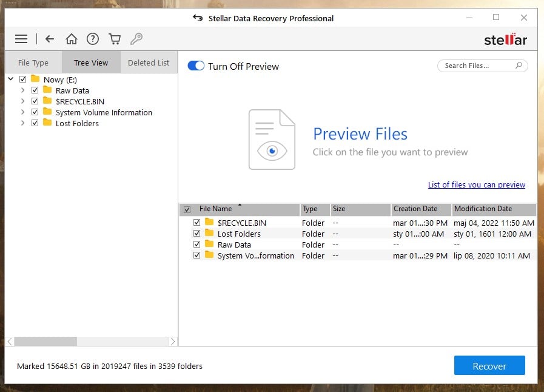
Task: Uncheck Raw Data checkbox in file list
Action: [196, 244]
